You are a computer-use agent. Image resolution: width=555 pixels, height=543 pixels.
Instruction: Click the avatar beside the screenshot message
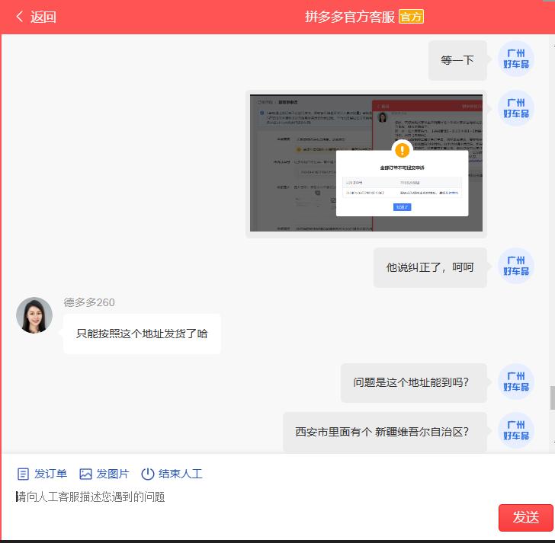coord(515,108)
